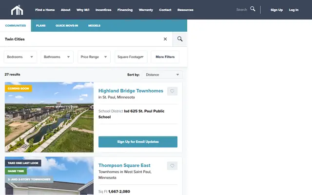The height and width of the screenshot is (195, 312).
Task: Open the Contact menu item
Action: pos(165,10)
